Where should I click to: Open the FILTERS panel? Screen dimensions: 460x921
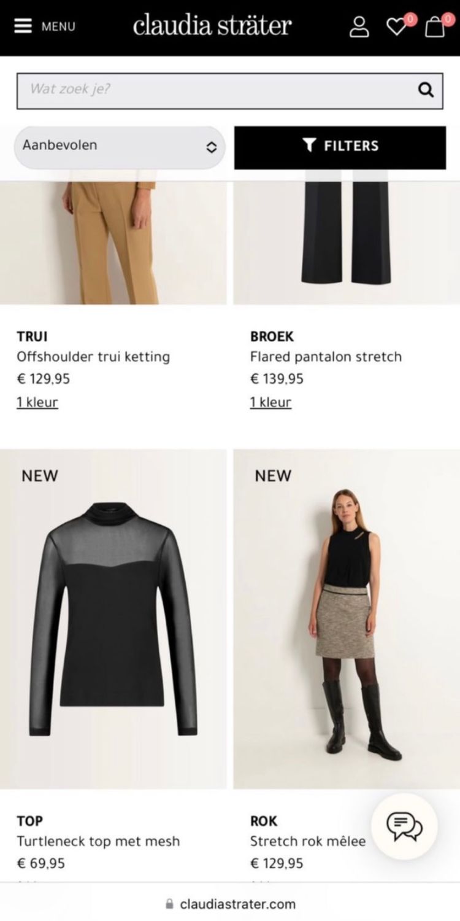(340, 147)
